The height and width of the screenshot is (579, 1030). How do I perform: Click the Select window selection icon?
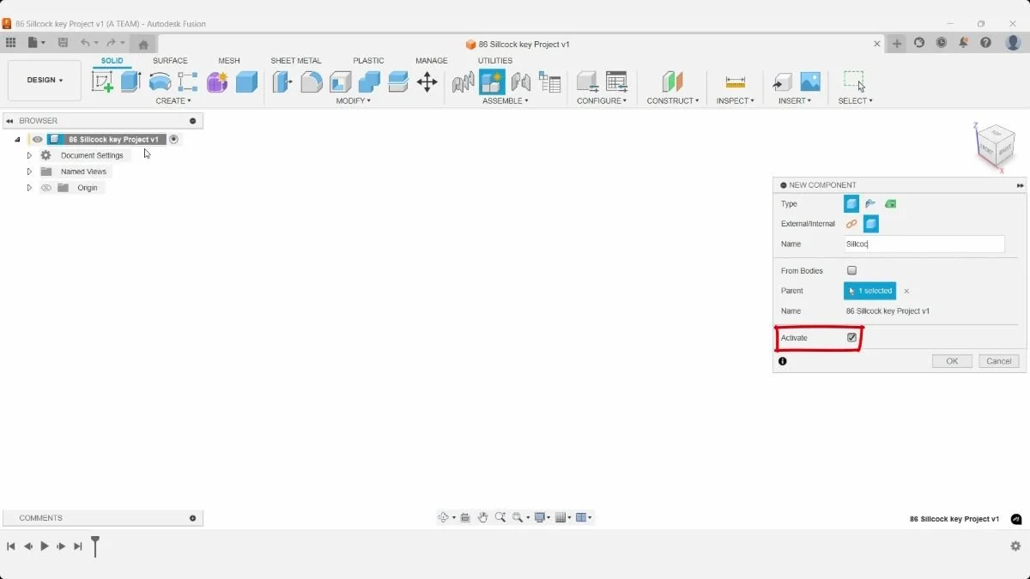pos(854,81)
